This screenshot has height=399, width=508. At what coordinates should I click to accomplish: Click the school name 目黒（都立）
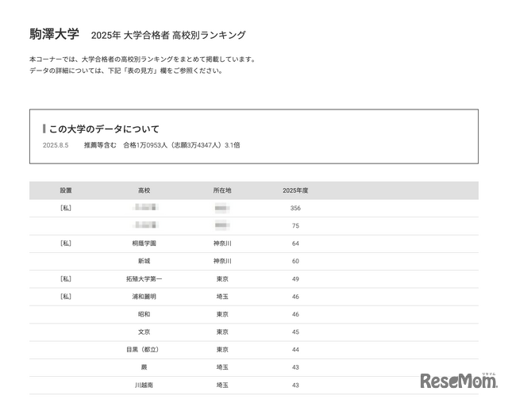coord(143,350)
